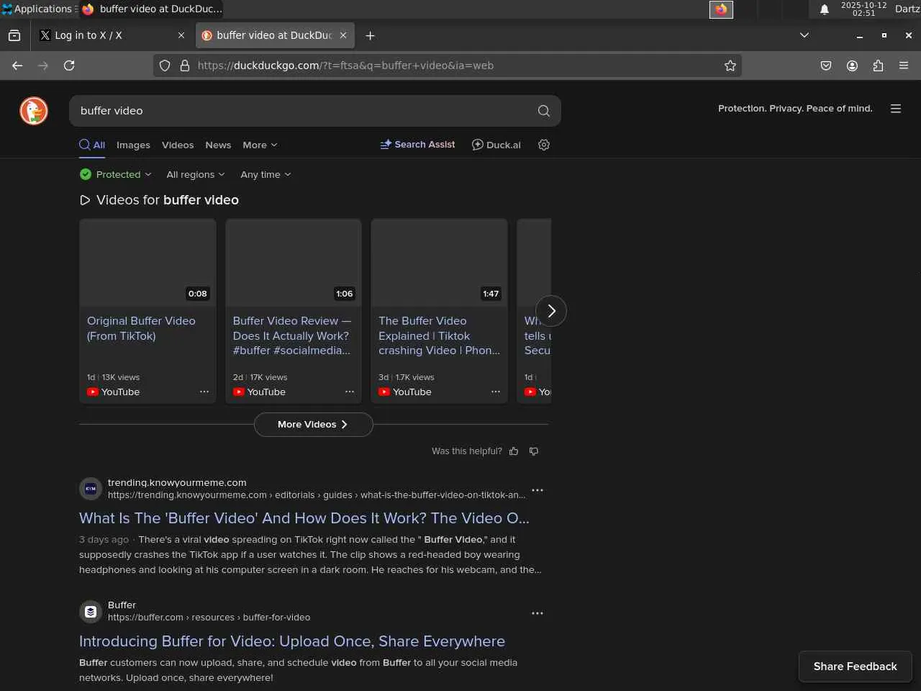Close the buffer video DuckDuckGo tab
This screenshot has width=921, height=691.
[x=343, y=35]
